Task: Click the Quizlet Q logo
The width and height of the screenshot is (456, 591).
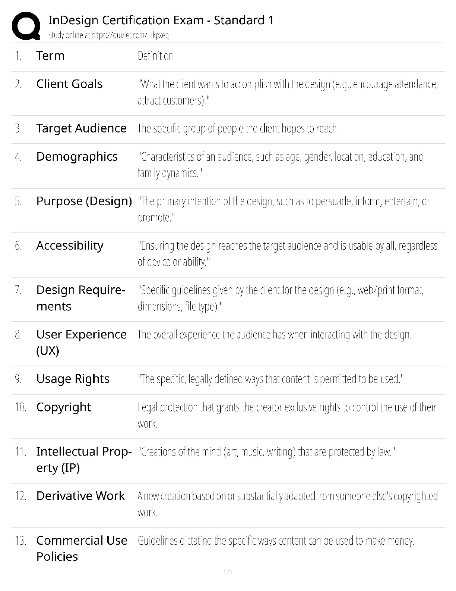Action: click(x=26, y=26)
